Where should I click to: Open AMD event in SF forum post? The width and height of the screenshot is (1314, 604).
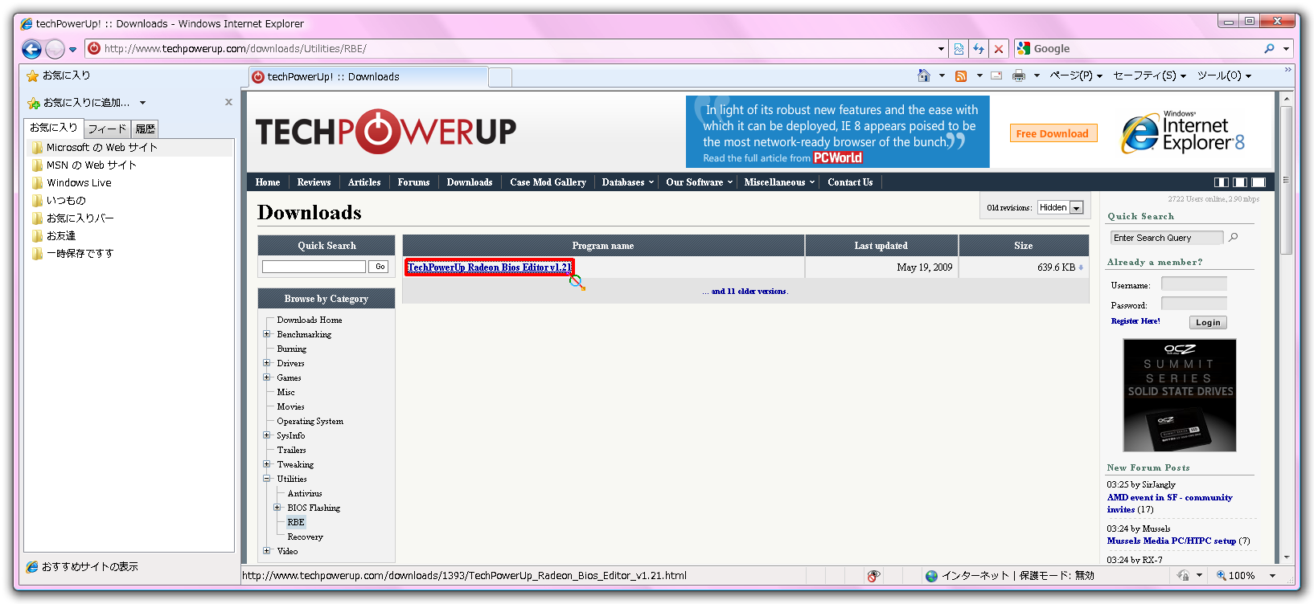1170,504
